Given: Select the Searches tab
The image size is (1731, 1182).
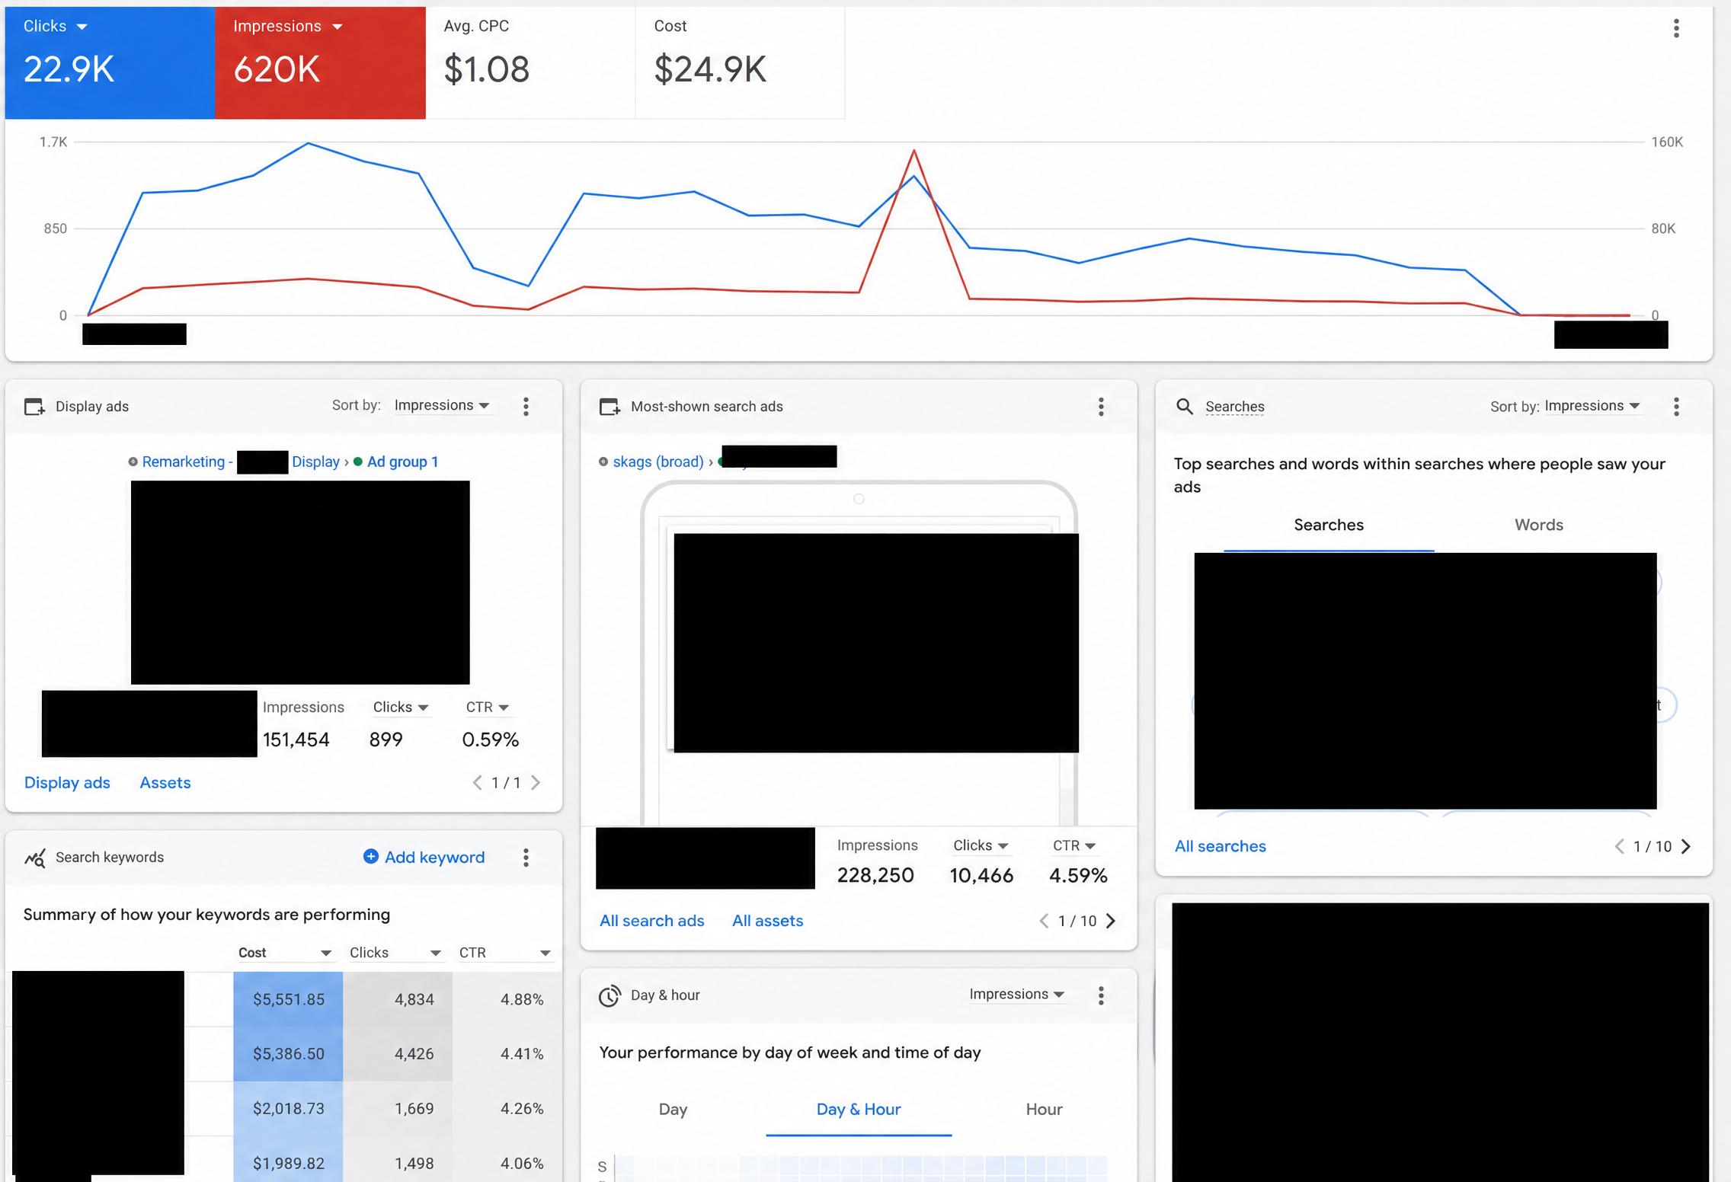Looking at the screenshot, I should pyautogui.click(x=1329, y=525).
